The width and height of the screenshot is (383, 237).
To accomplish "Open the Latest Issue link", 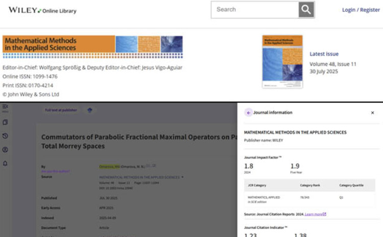I will 324,54.
